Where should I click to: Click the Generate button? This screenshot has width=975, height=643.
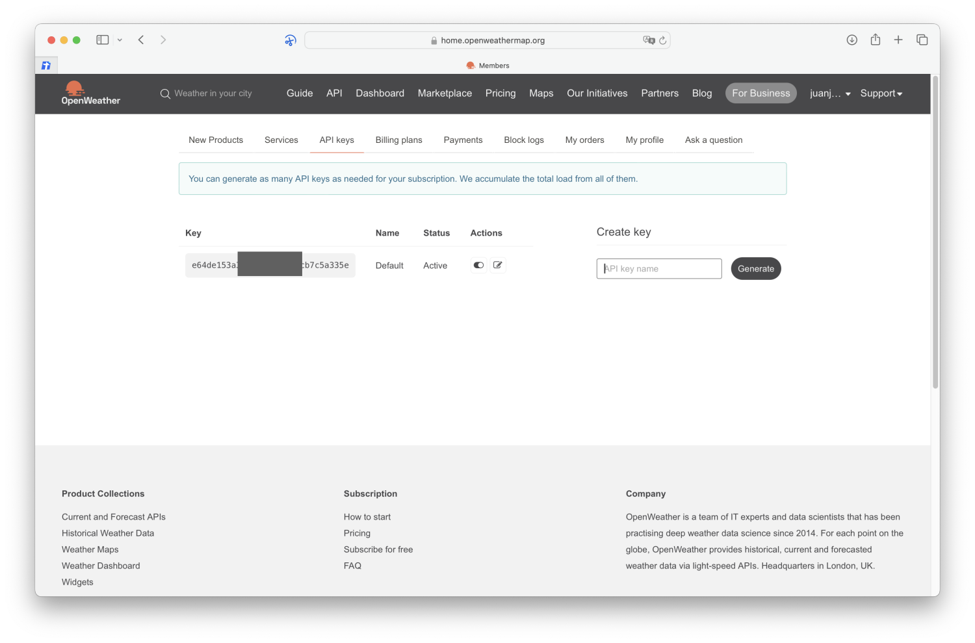coord(756,269)
